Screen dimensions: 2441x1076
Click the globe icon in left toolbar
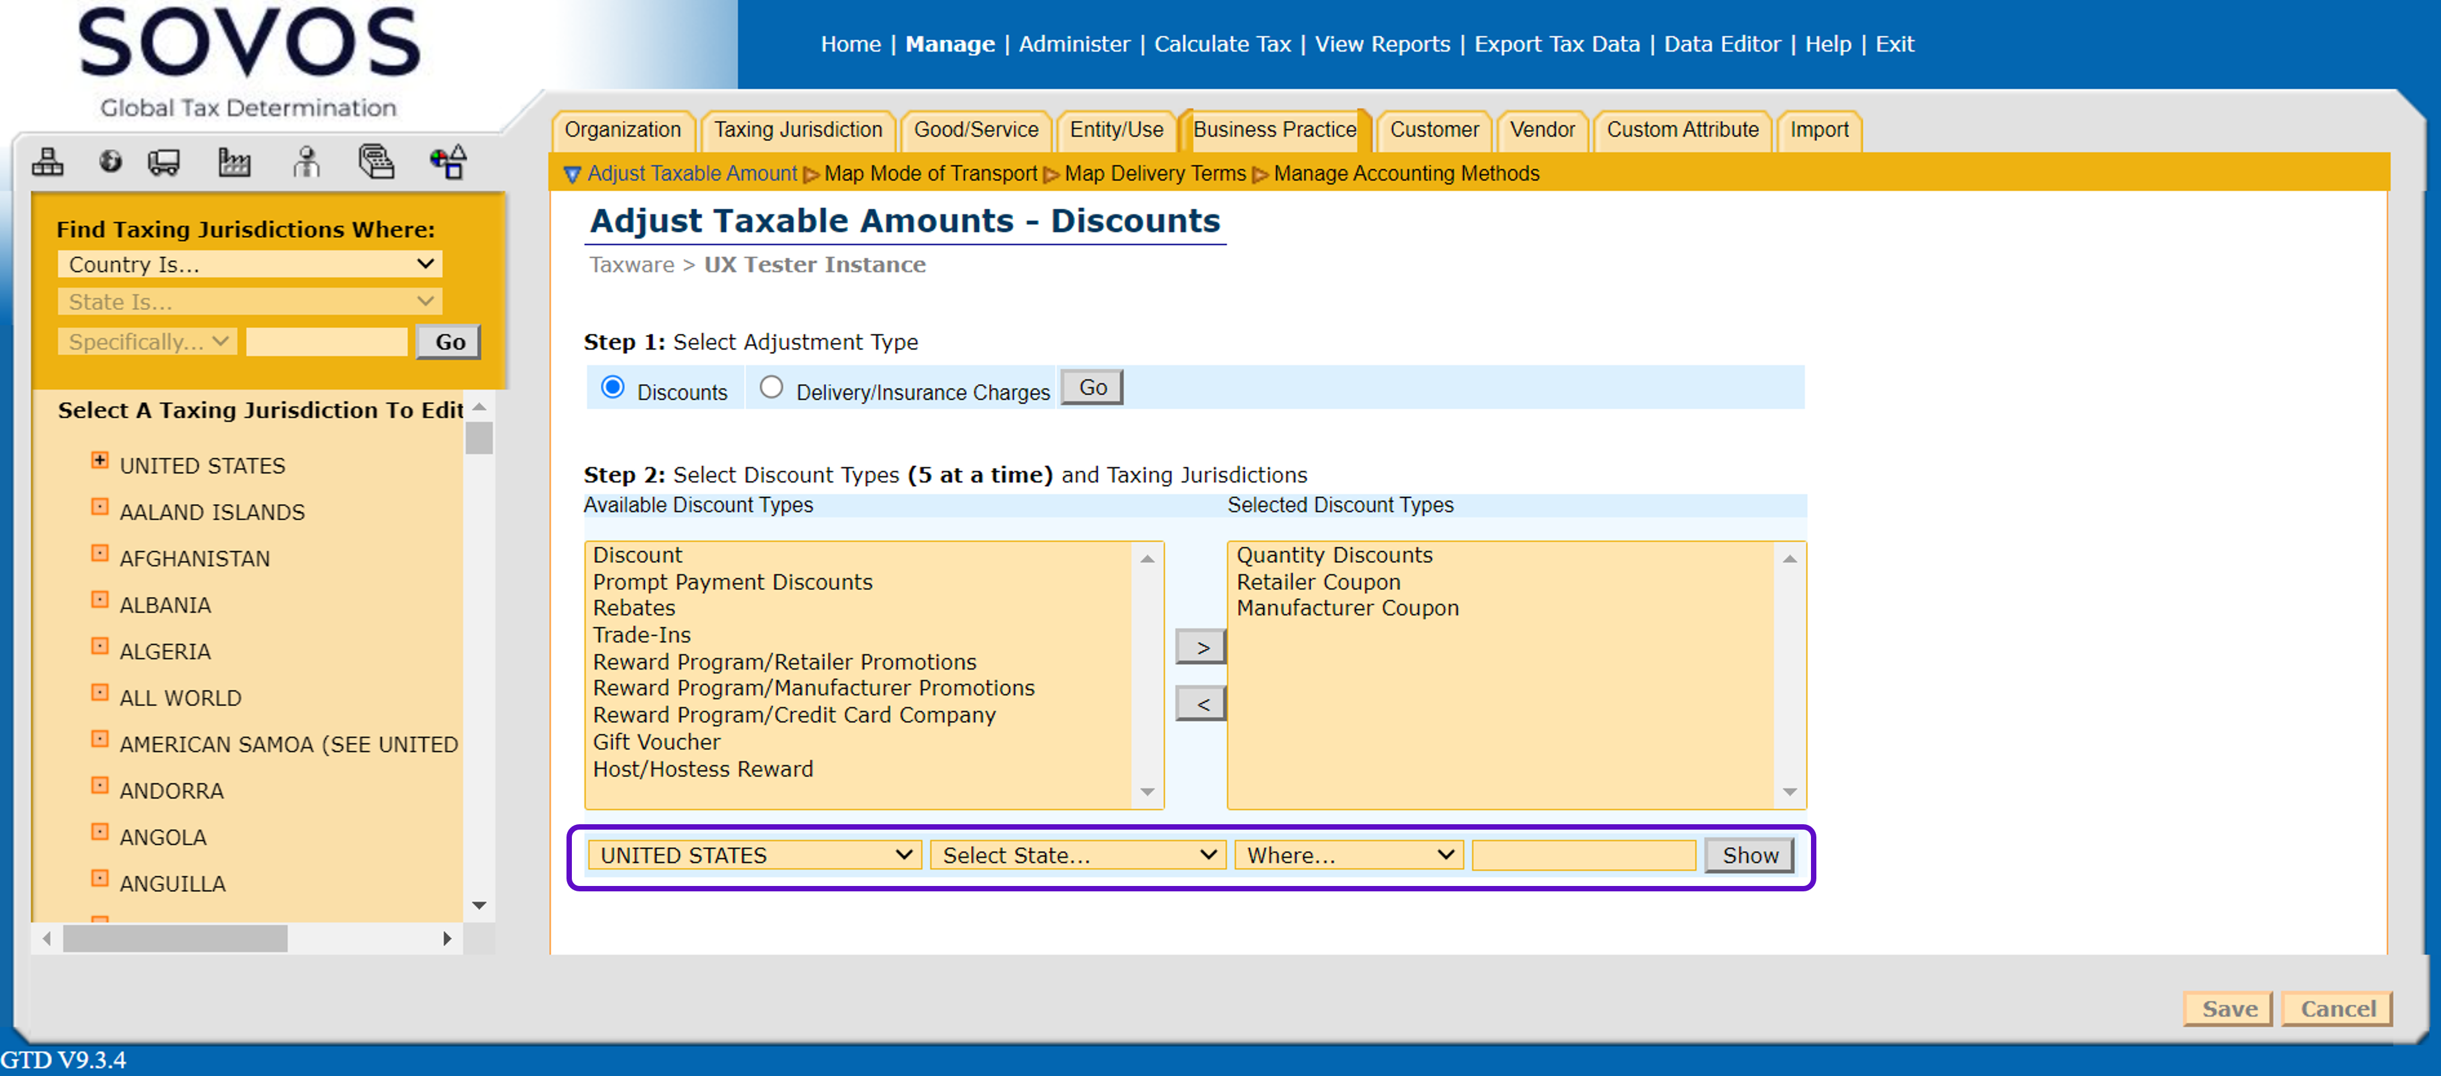(110, 162)
